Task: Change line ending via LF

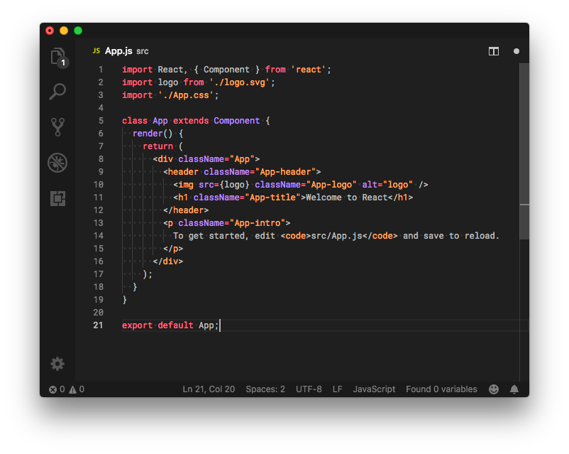Action: (338, 389)
